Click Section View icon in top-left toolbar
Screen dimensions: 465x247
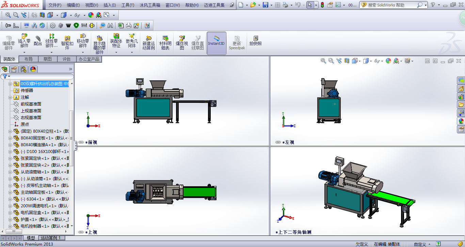pyautogui.click(x=42, y=15)
